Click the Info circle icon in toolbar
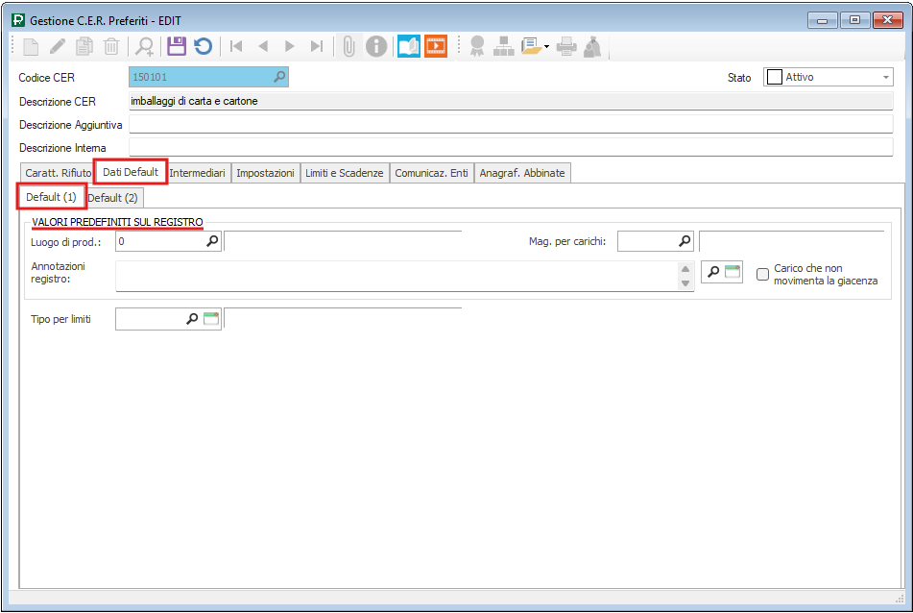Viewport: 913px width, 613px height. pos(377,46)
